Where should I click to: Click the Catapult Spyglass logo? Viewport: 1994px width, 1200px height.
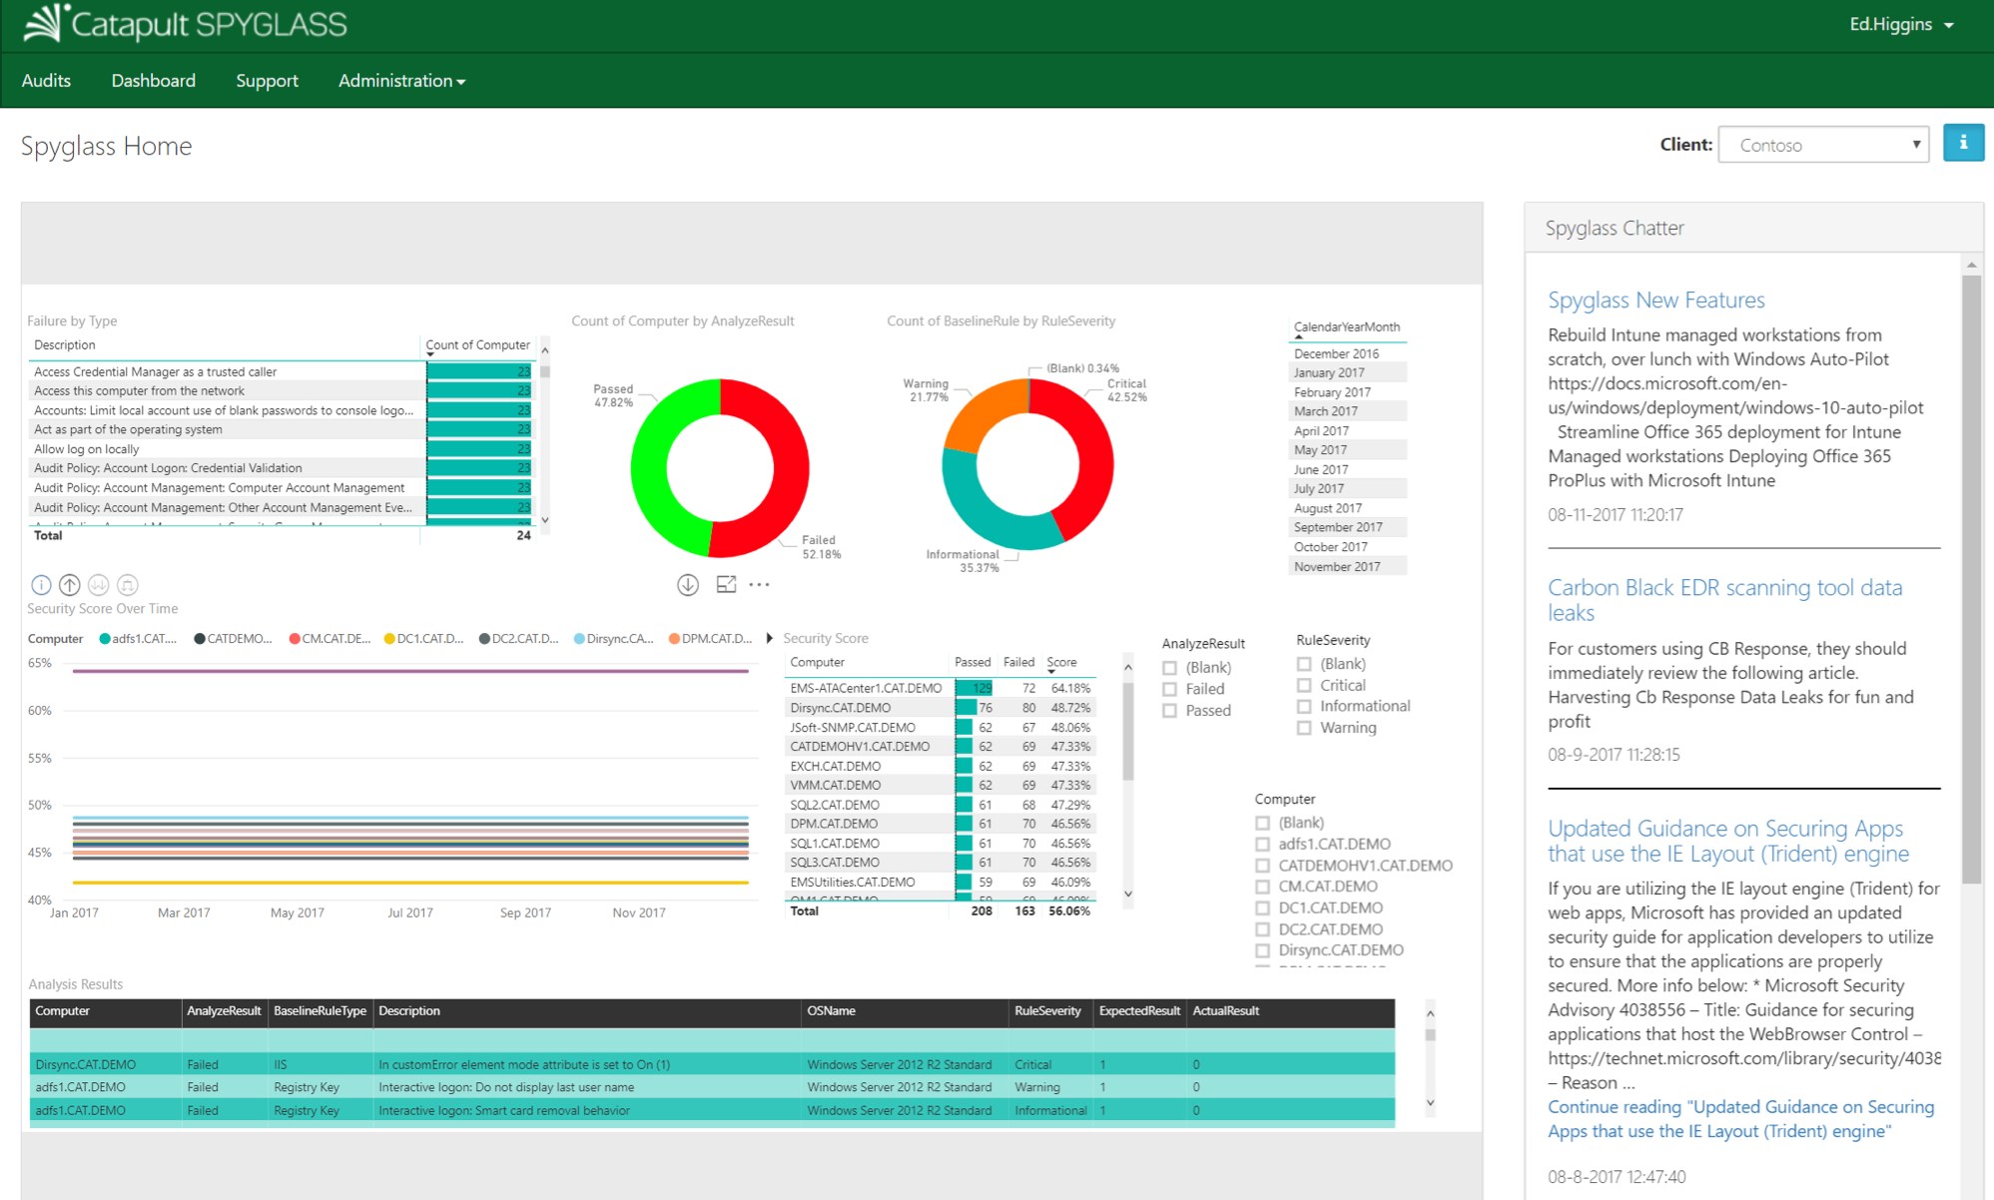pyautogui.click(x=186, y=24)
